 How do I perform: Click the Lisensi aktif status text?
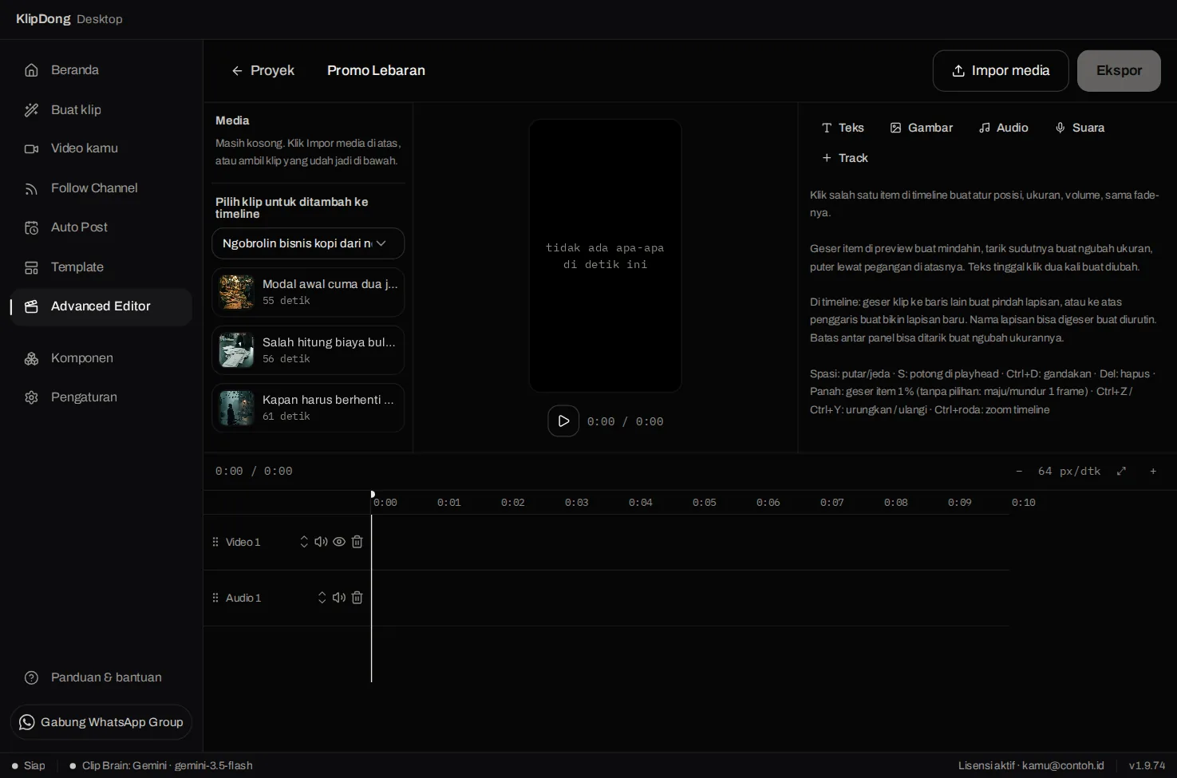point(1031,765)
